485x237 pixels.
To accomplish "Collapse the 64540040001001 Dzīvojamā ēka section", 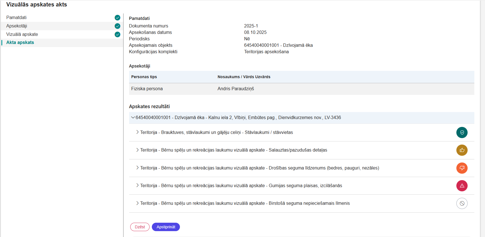I will pyautogui.click(x=133, y=118).
